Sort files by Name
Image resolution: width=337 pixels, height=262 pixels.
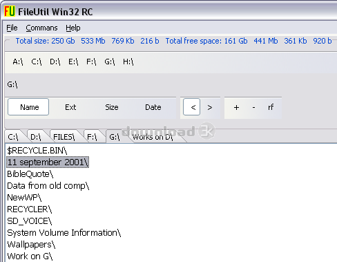(28, 107)
